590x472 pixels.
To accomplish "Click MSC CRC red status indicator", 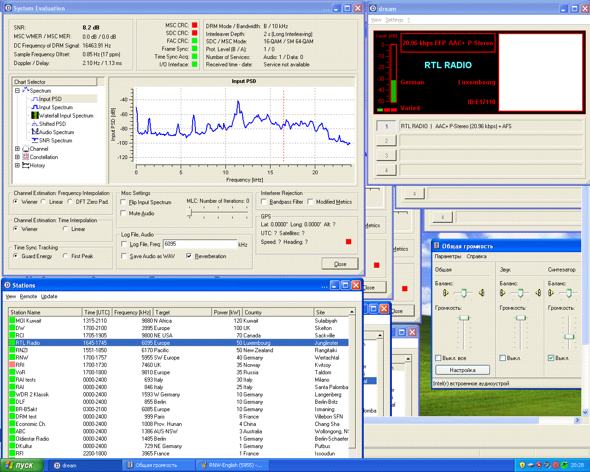I will (195, 25).
